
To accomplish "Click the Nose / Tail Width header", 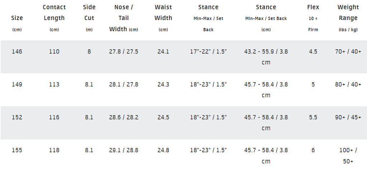I will tap(124, 18).
